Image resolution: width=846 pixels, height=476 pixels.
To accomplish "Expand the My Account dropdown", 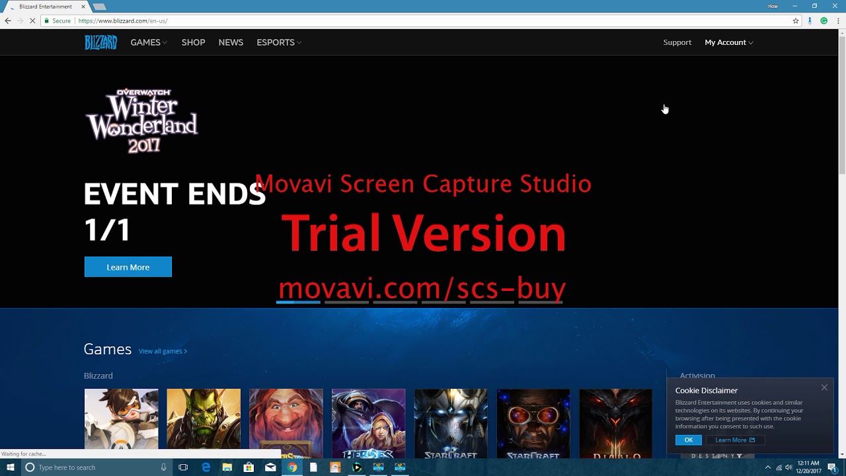I will pyautogui.click(x=728, y=42).
